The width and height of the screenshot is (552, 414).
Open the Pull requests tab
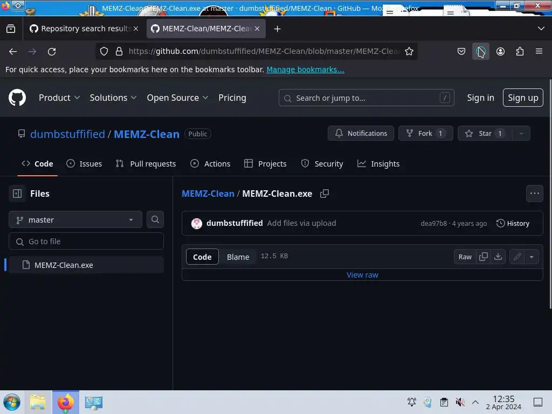(146, 164)
